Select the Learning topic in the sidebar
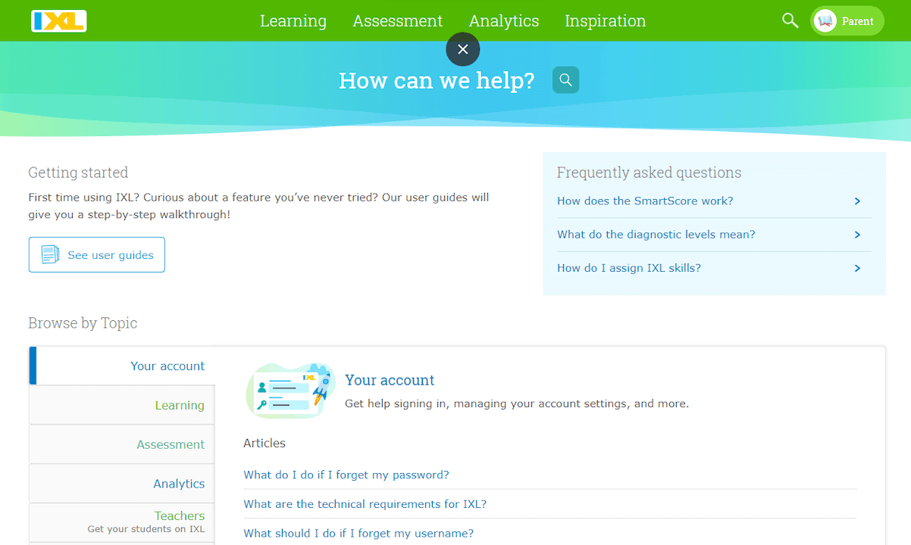The width and height of the screenshot is (911, 545). 180,405
